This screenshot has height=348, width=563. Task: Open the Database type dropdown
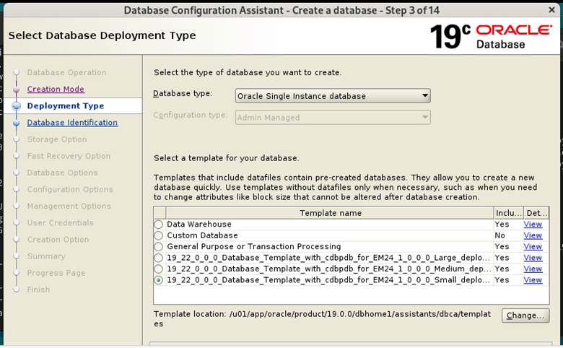pyautogui.click(x=333, y=96)
